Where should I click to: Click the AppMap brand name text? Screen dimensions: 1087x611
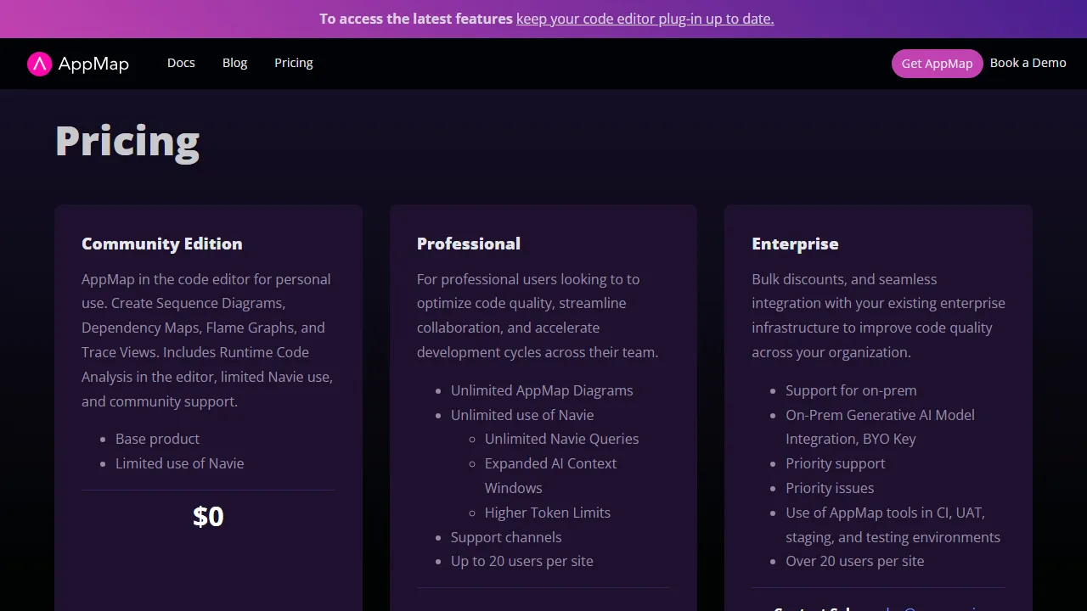pos(93,64)
